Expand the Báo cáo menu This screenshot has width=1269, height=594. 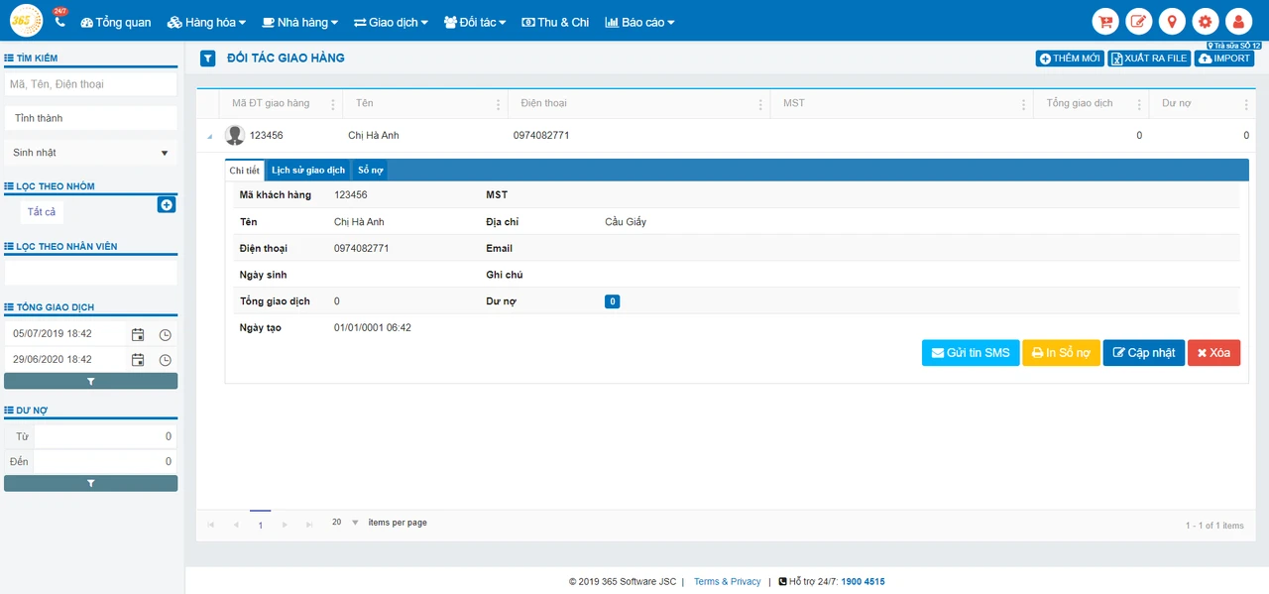tap(639, 22)
